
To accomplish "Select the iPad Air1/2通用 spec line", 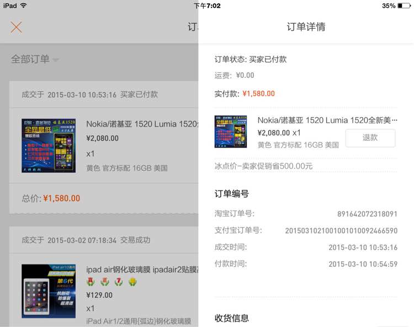I will tap(139, 321).
